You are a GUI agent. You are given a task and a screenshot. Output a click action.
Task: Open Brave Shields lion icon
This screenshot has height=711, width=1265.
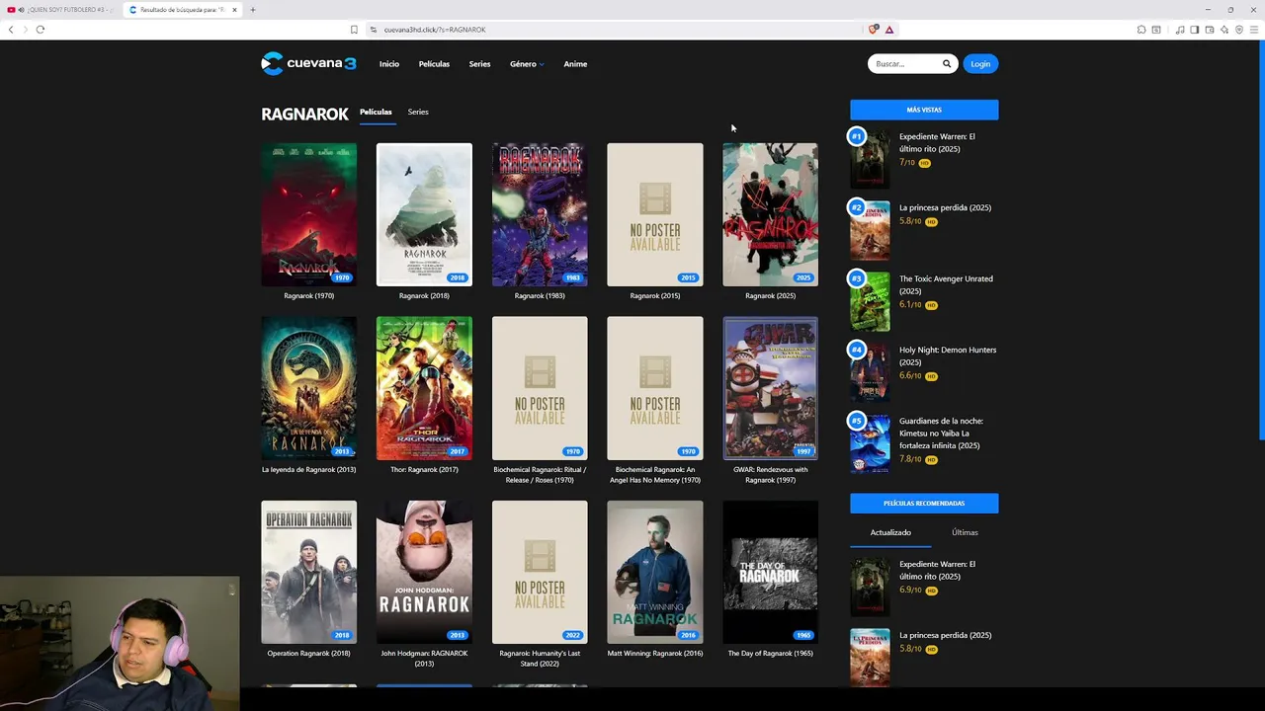pyautogui.click(x=873, y=30)
